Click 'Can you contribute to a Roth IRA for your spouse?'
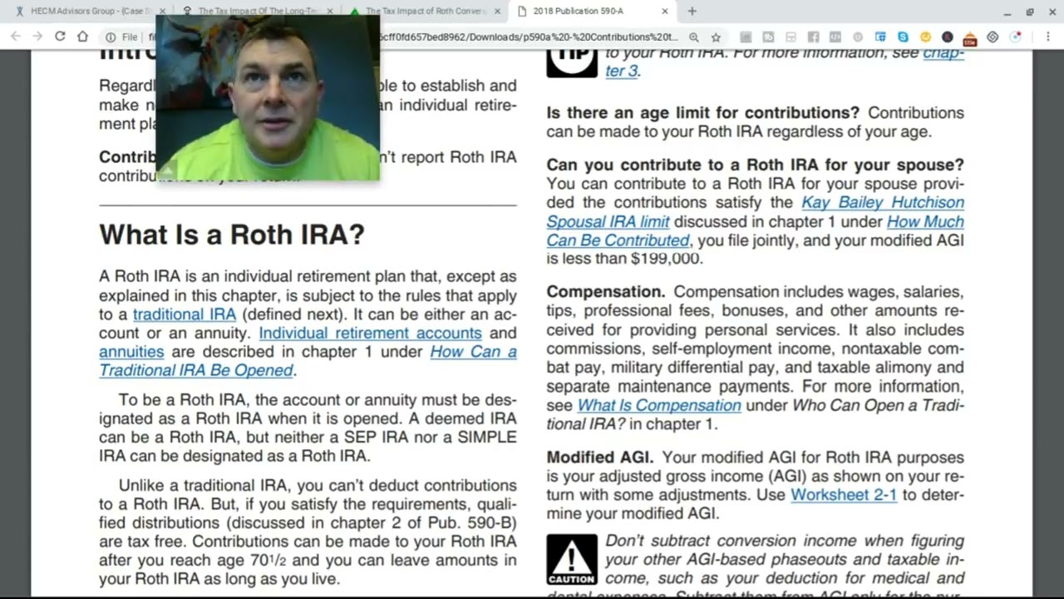Image resolution: width=1064 pixels, height=599 pixels. tap(755, 165)
